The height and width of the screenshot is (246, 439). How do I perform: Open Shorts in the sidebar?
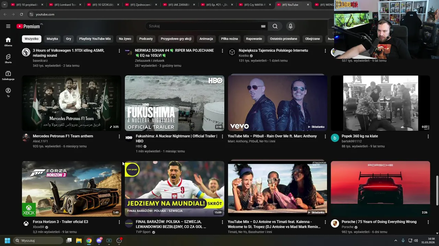pyautogui.click(x=8, y=58)
